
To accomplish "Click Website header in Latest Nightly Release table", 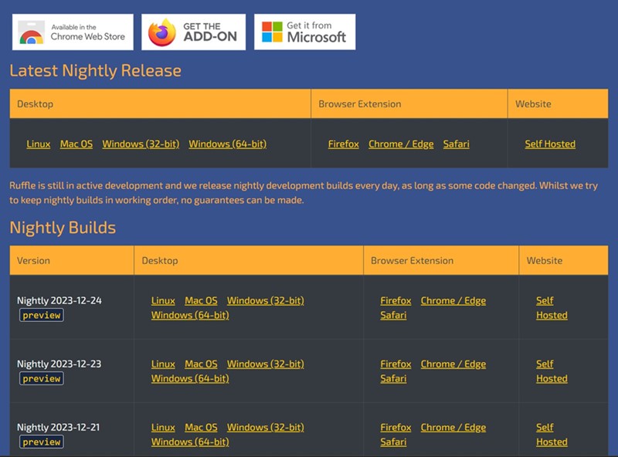I will [558, 103].
